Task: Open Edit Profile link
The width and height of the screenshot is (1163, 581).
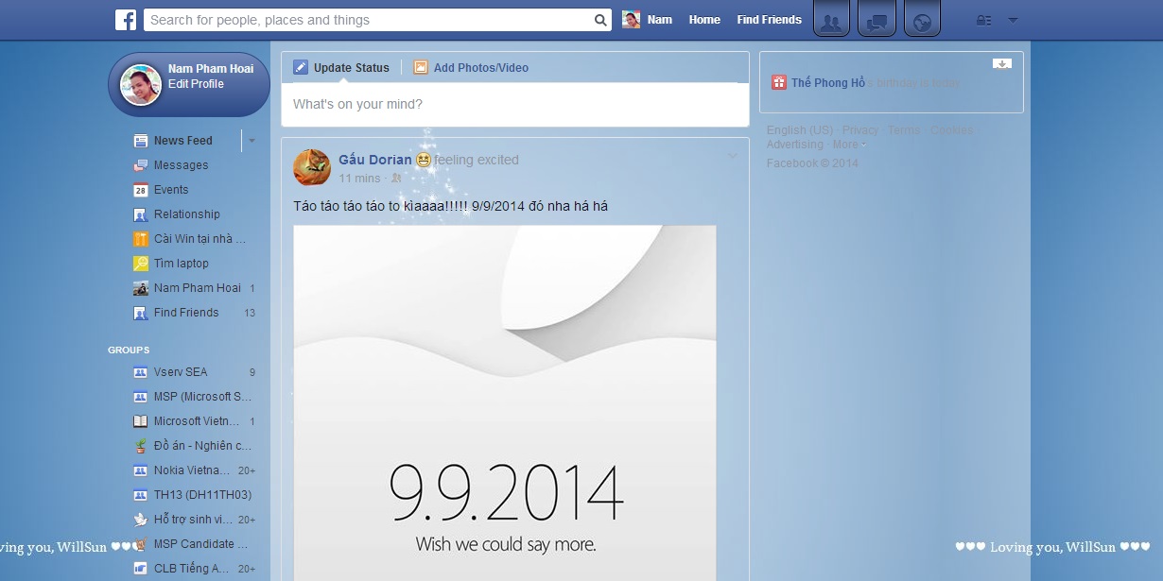Action: click(x=196, y=84)
